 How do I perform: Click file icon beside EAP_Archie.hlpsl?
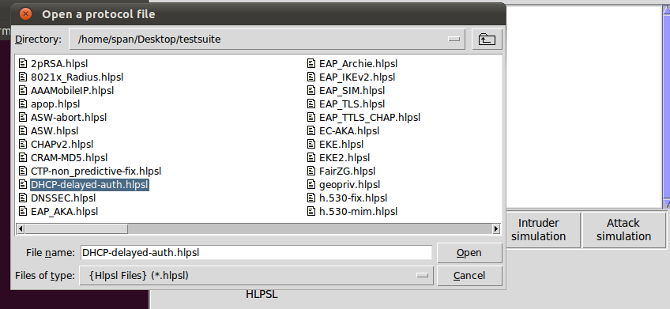tap(311, 64)
